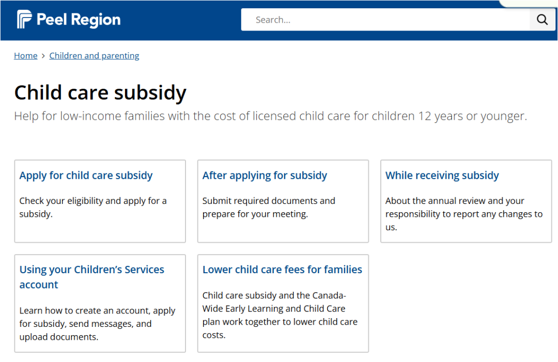Select the card about checking eligibility
This screenshot has height=362, width=558.
[100, 201]
